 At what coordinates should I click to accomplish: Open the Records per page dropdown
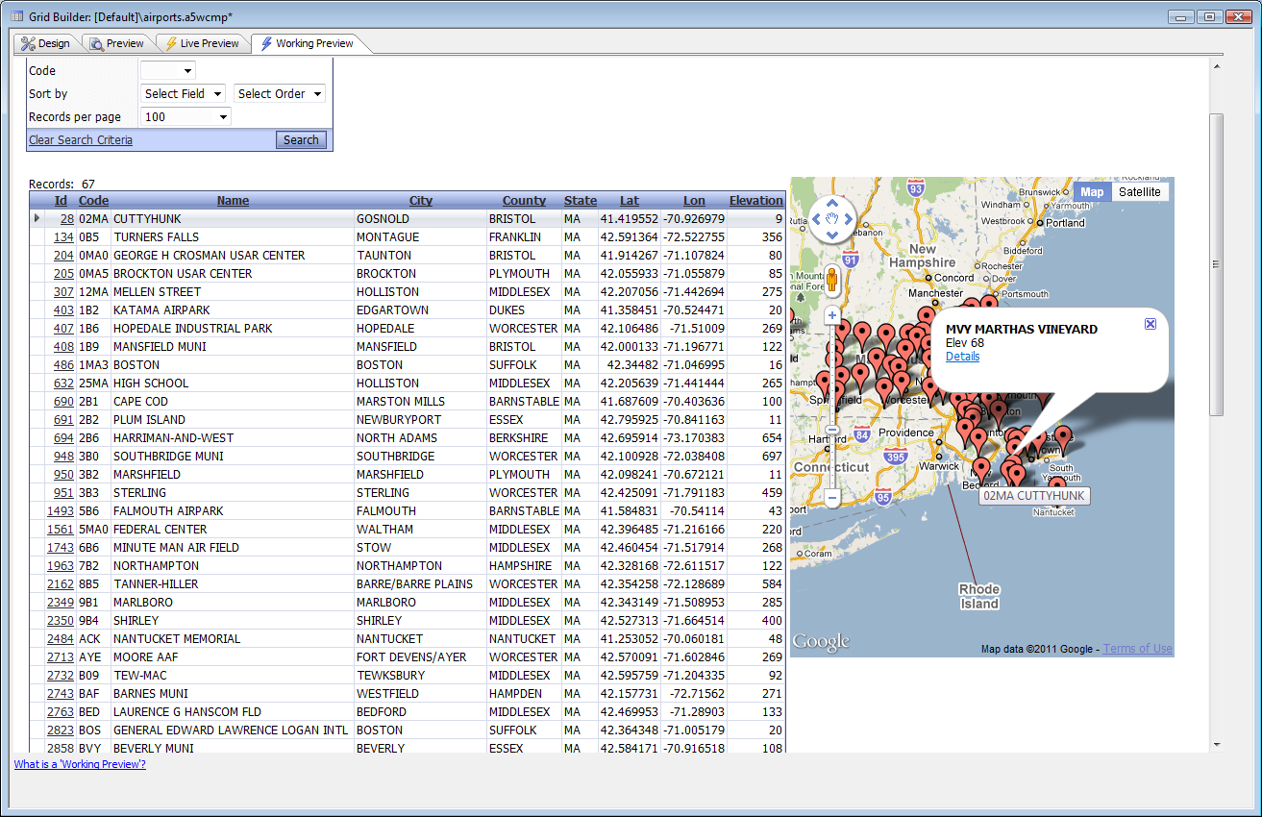(x=186, y=116)
